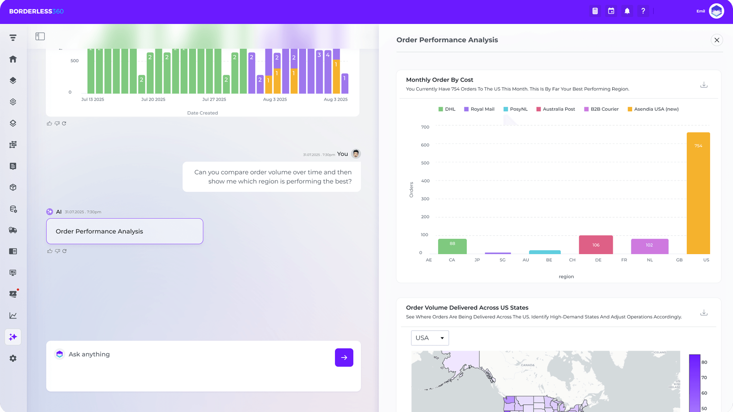Go to Home in the sidebar
Screen dimensions: 733x412
pyautogui.click(x=13, y=59)
